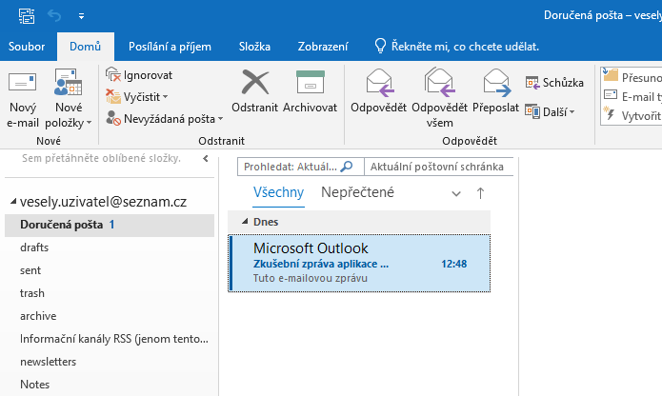The height and width of the screenshot is (396, 662).
Task: Collapse the vesely.uzivatel@seznam.cz account tree
Action: pyautogui.click(x=13, y=202)
